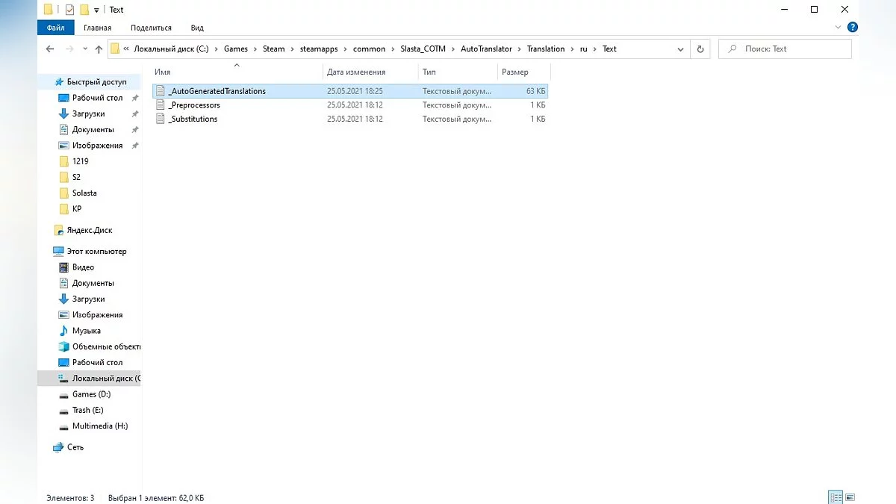Open pinned Документы under quick access
The image size is (896, 504).
(93, 130)
